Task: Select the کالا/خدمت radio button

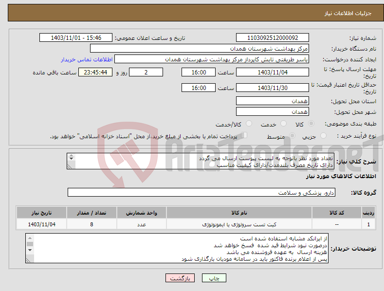Action: [249, 124]
